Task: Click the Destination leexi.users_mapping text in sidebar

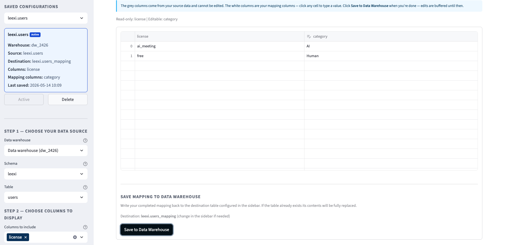Action: tap(39, 61)
